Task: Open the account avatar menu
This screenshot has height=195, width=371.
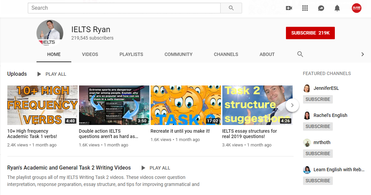Action: click(357, 8)
